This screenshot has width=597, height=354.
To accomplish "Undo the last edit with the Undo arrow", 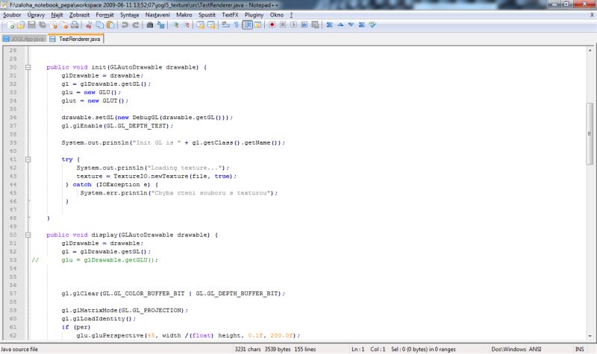I will point(125,25).
